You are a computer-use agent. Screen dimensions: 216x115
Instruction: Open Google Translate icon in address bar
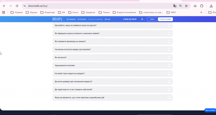coord(175,6)
